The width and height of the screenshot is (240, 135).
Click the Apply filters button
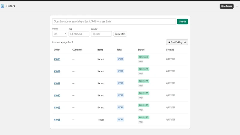(x=120, y=34)
